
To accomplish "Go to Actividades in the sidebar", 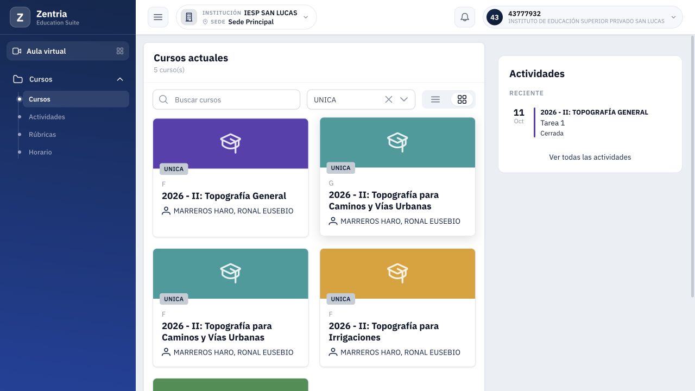I will [x=47, y=117].
